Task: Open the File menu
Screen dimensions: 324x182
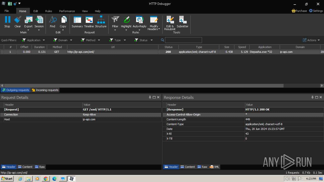Action: pos(7,11)
